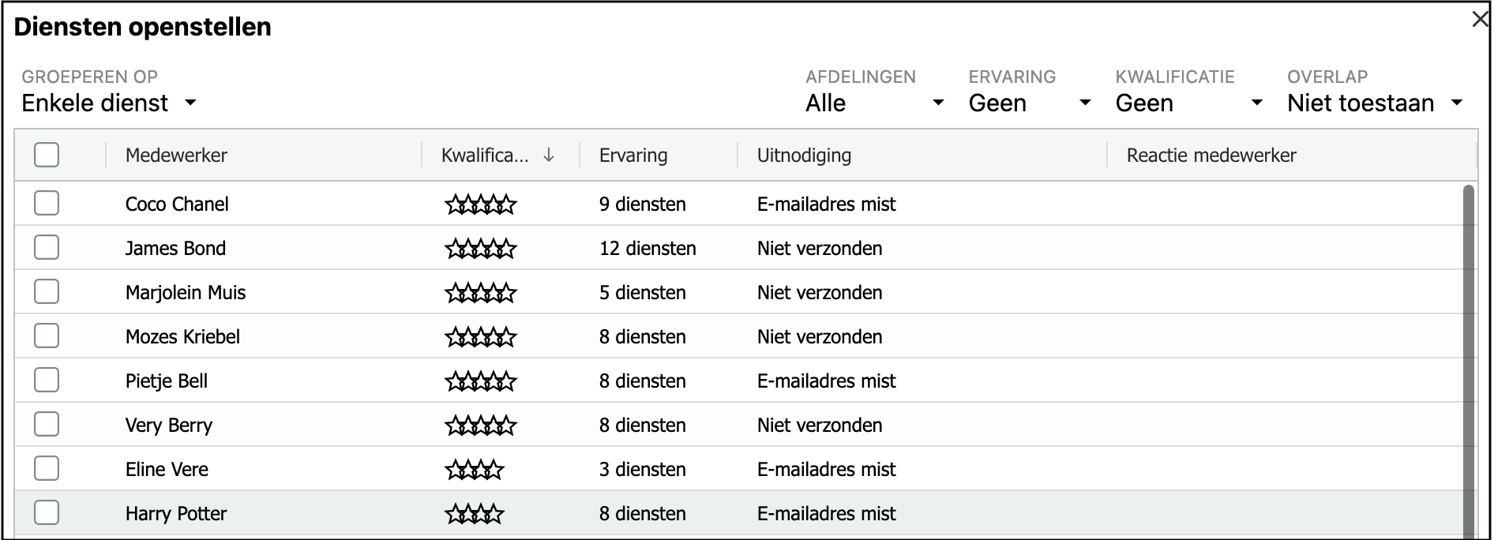
Task: Close the Diensten openstellen dialog
Action: click(x=1480, y=20)
